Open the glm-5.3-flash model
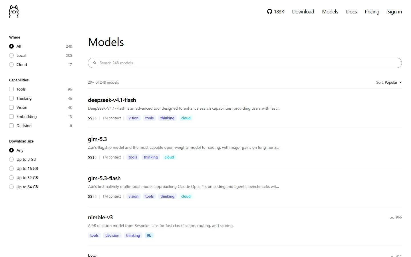This screenshot has height=257, width=411. click(x=104, y=178)
